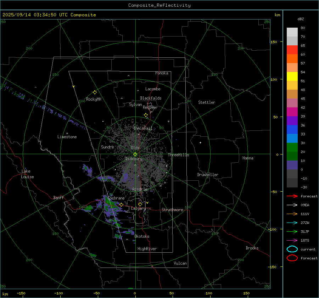Click the red forecast ellipse in the legend
Viewport: 319px width, 298px height.
(292, 258)
